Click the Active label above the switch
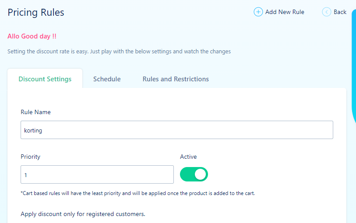This screenshot has height=223, width=356. tap(188, 157)
